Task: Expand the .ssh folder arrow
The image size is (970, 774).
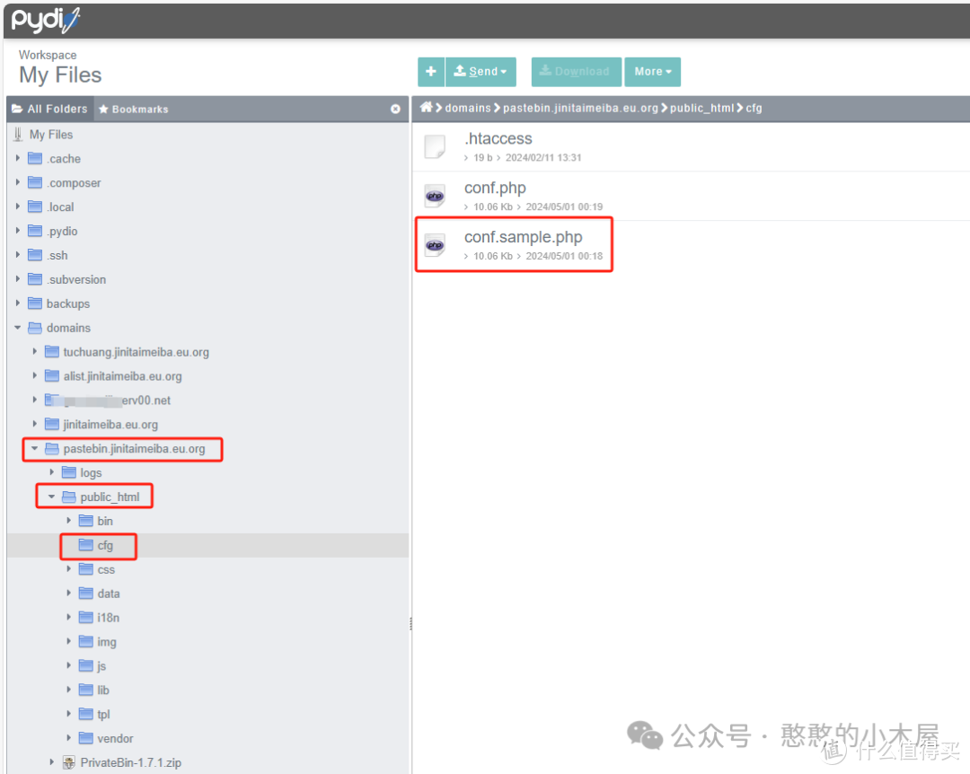Action: pos(18,255)
